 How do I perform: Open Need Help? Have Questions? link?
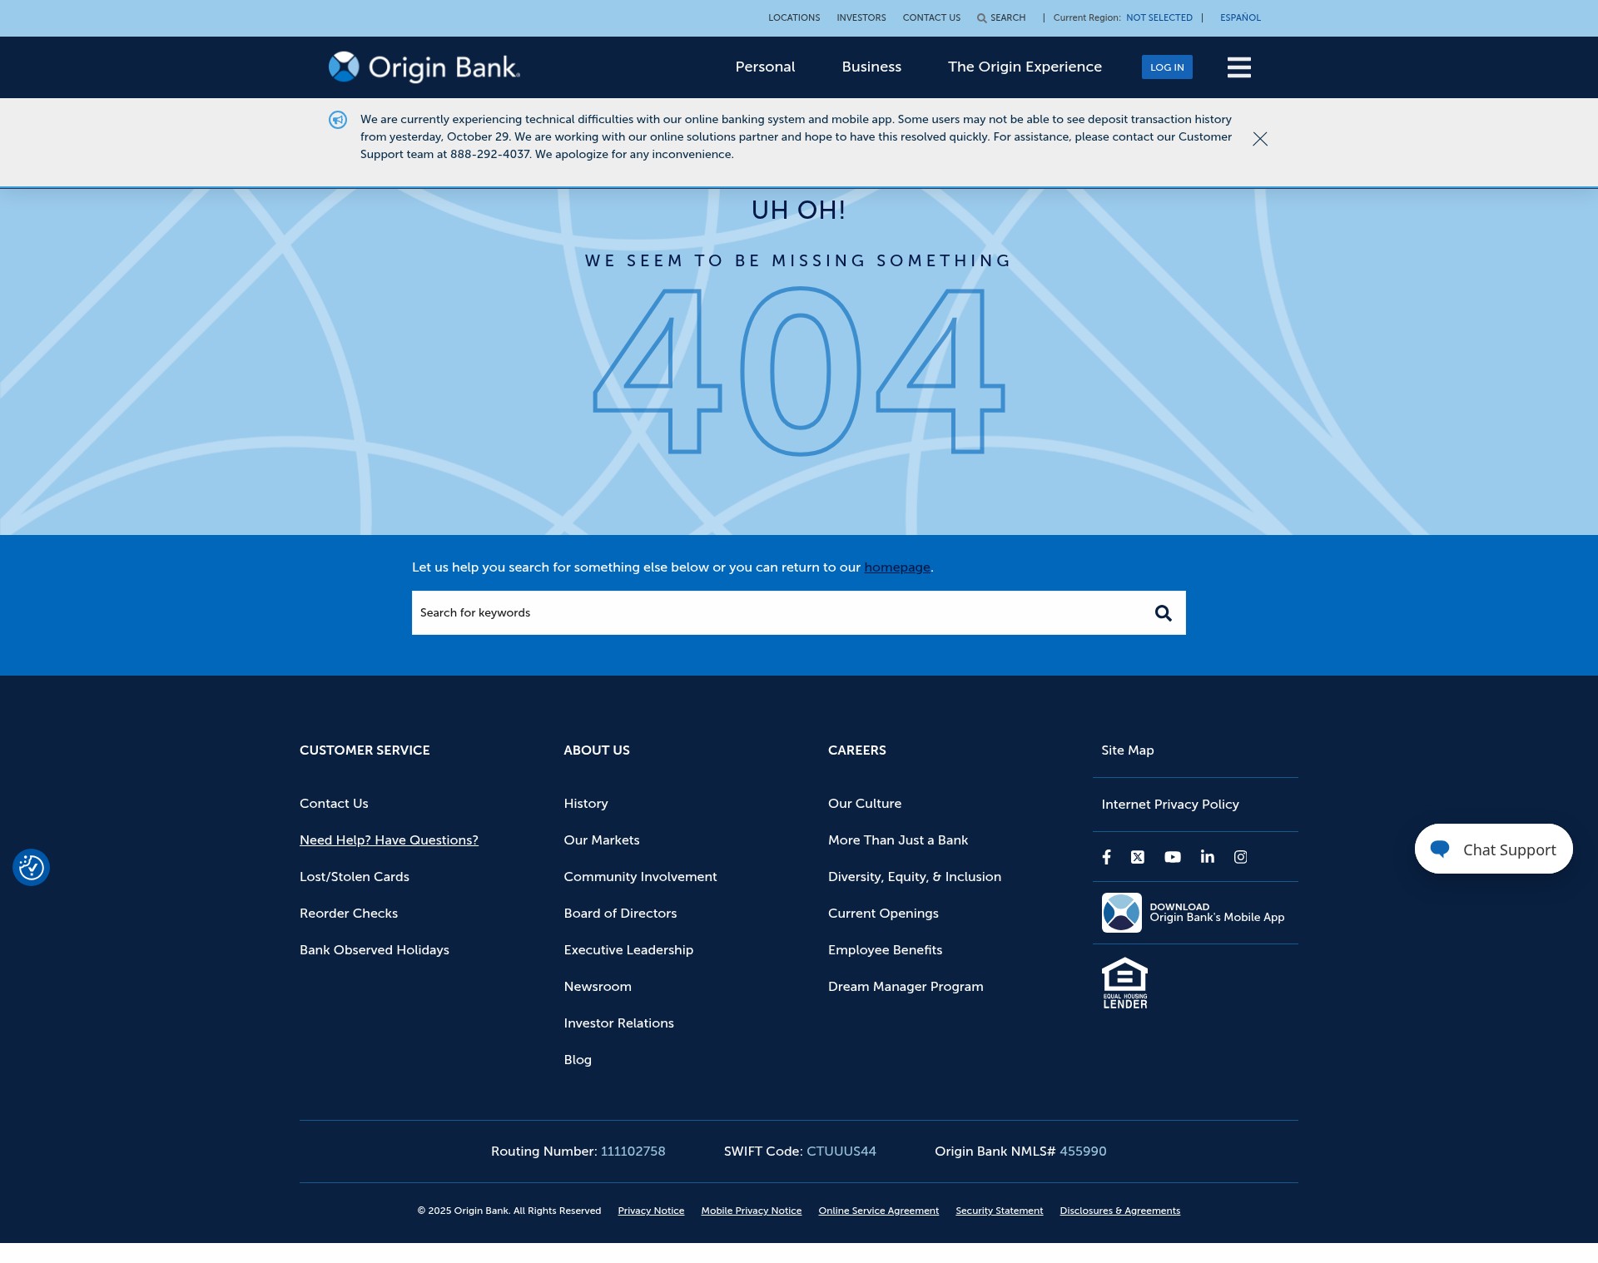click(389, 840)
